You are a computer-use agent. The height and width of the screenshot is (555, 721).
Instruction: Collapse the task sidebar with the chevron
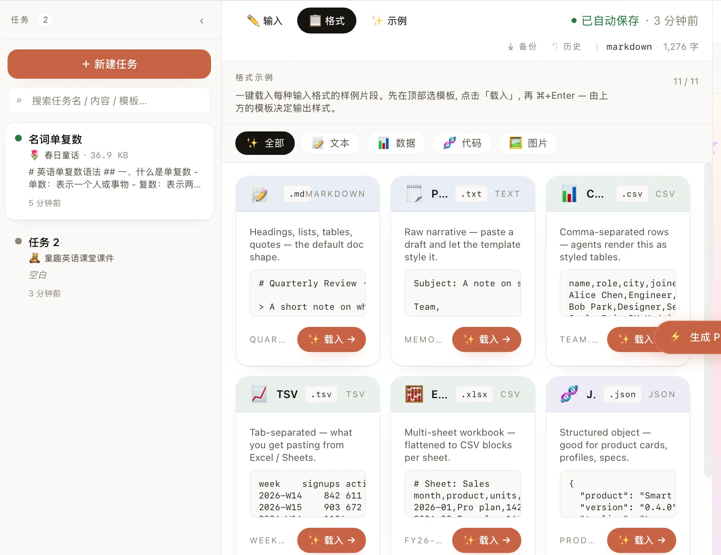tap(202, 21)
